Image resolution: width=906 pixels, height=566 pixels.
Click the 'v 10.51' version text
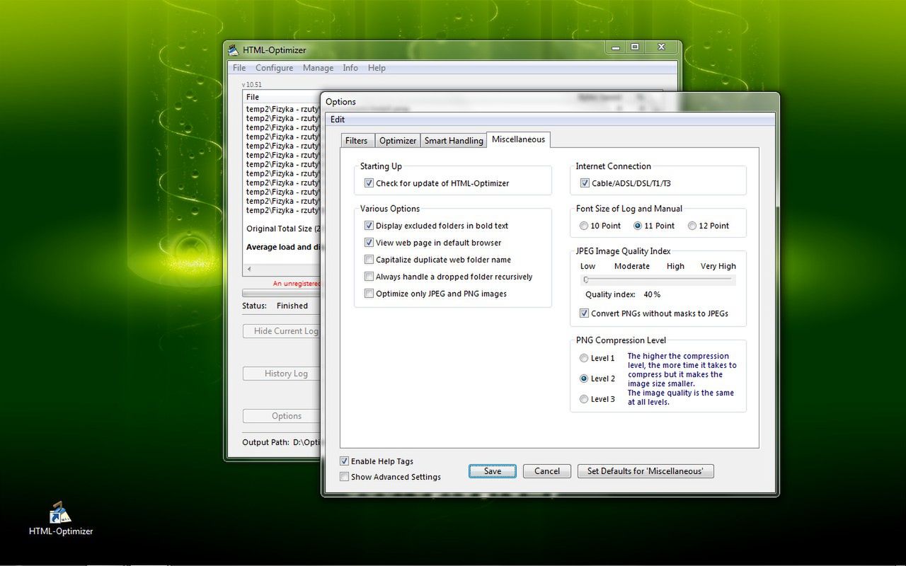coord(251,84)
